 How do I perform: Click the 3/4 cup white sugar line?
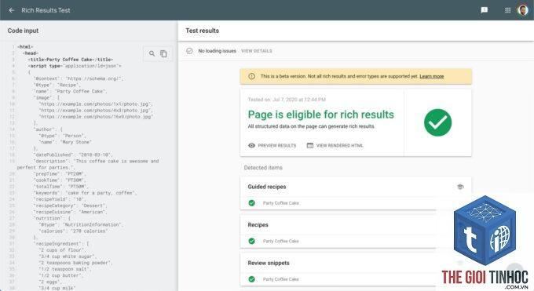tap(68, 256)
